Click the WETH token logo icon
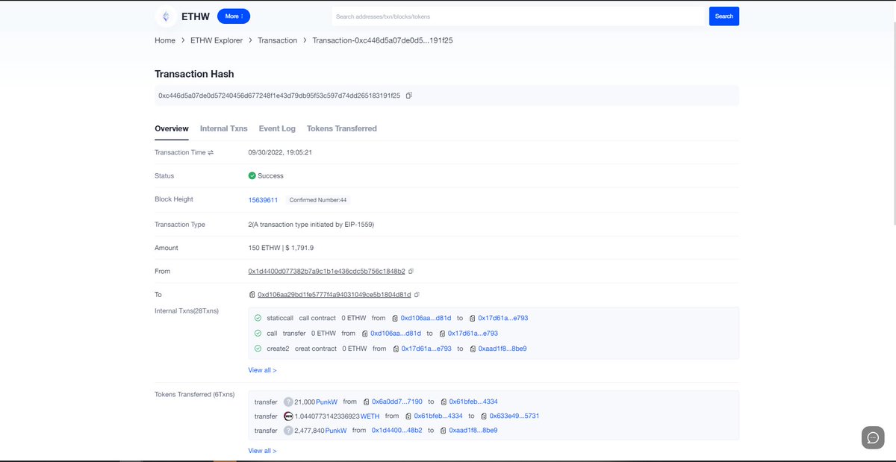 point(288,416)
